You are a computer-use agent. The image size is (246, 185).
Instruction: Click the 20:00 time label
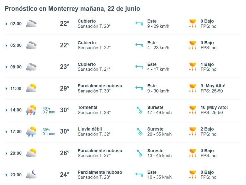click(16, 153)
